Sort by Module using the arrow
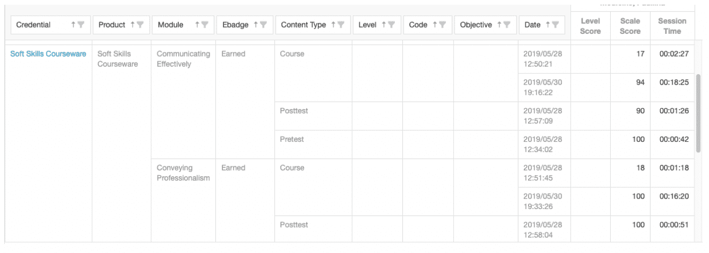 pyautogui.click(x=197, y=25)
